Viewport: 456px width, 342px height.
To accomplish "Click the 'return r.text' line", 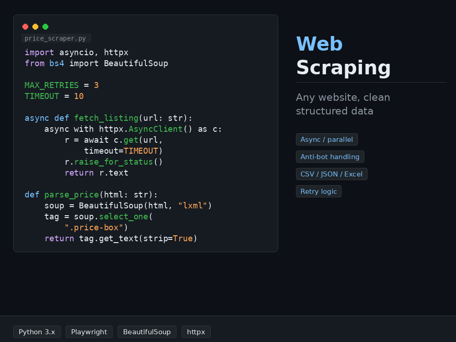I will tap(96, 173).
